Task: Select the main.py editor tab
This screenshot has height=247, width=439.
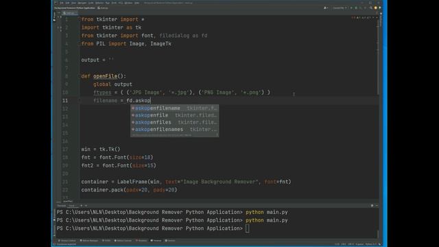Action: (70, 13)
